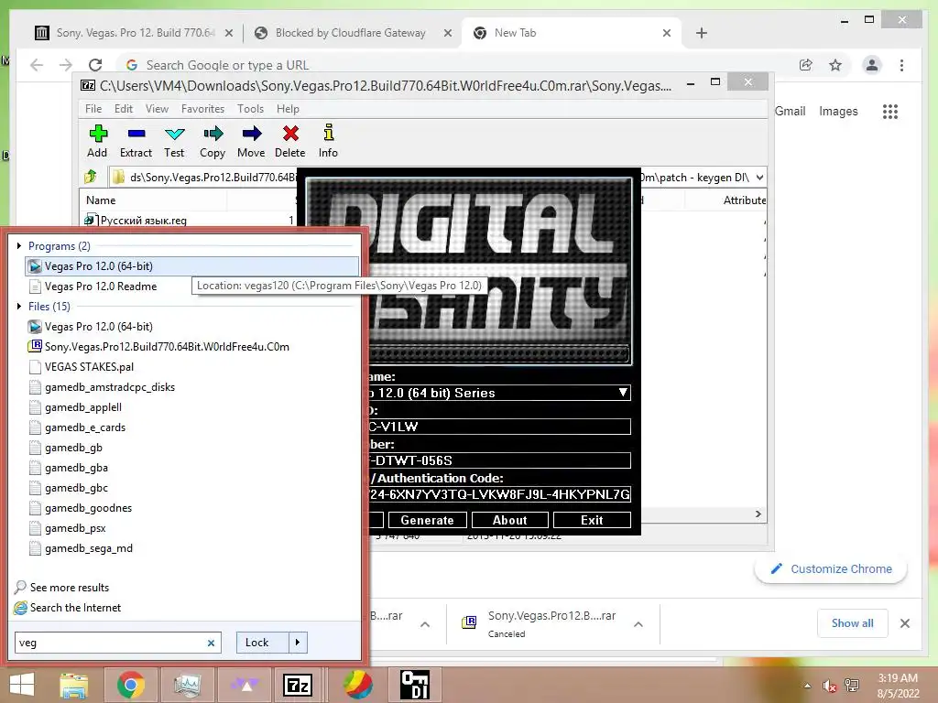Open Favorites menu in 7-Zip
This screenshot has width=938, height=703.
coord(202,109)
